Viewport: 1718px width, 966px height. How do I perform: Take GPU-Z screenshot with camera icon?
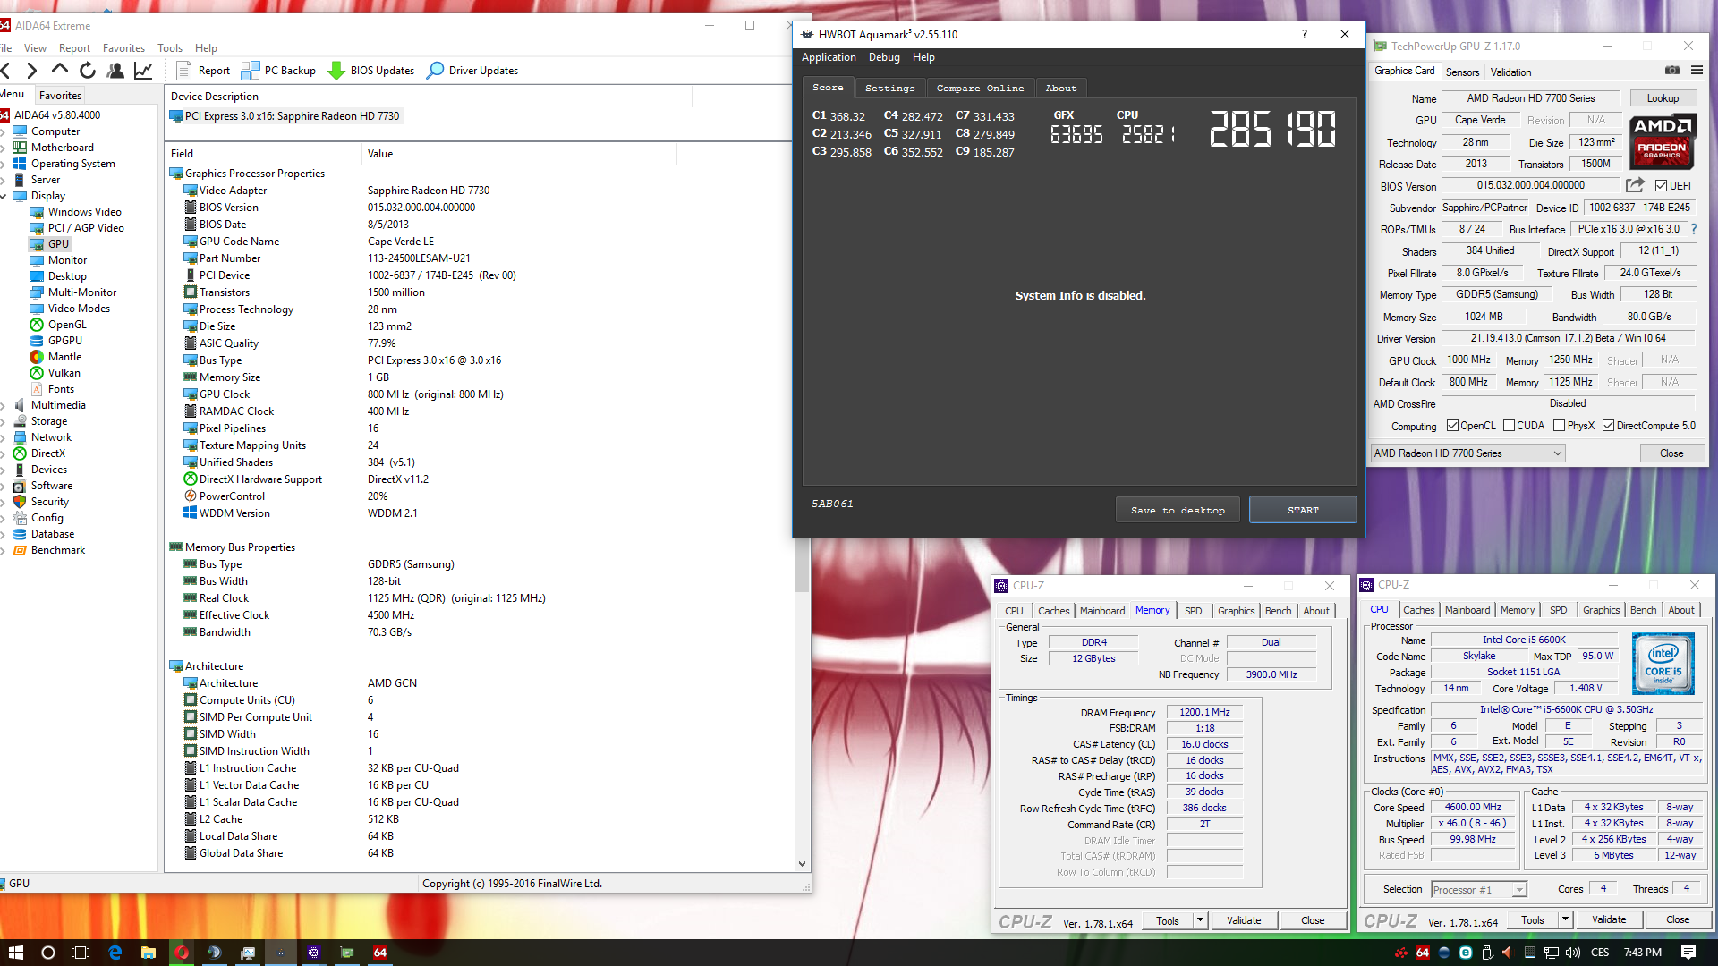1671,71
